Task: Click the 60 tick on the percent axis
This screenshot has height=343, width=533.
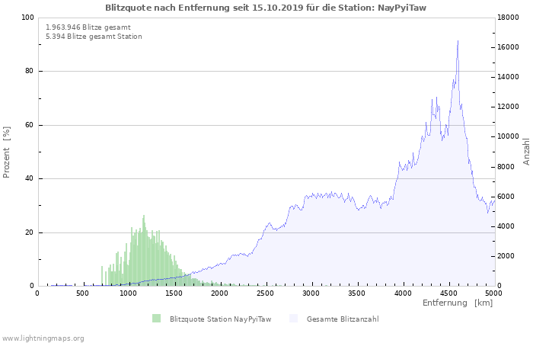Action: click(30, 125)
